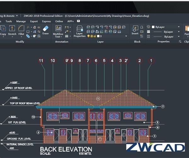Select the Linear dimension icon
189x158 pixels.
click(66, 27)
